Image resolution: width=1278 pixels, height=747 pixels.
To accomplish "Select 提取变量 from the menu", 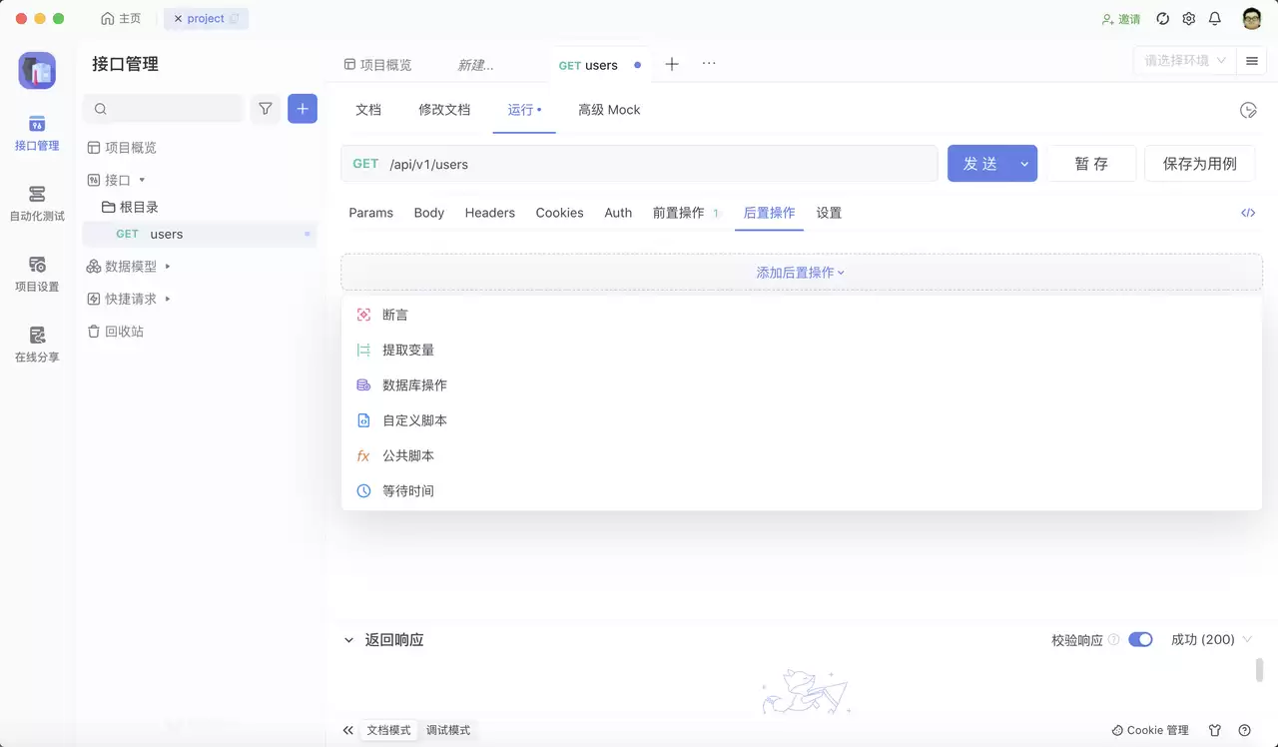I will coord(801,350).
